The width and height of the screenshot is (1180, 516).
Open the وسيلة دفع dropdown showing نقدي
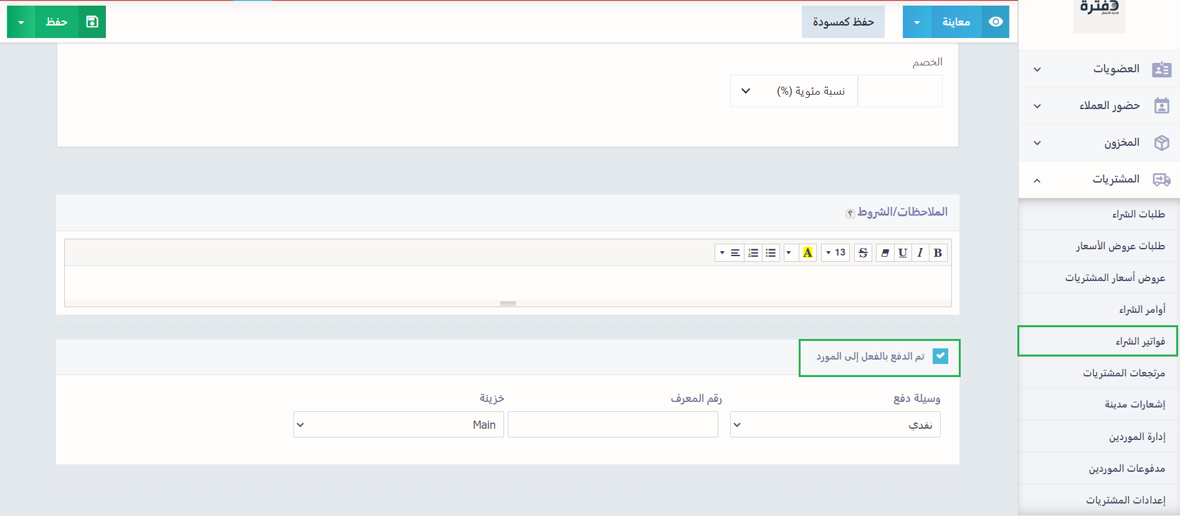coord(835,425)
